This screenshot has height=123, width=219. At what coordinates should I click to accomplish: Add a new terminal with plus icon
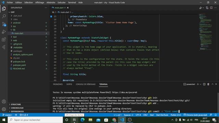[198, 84]
